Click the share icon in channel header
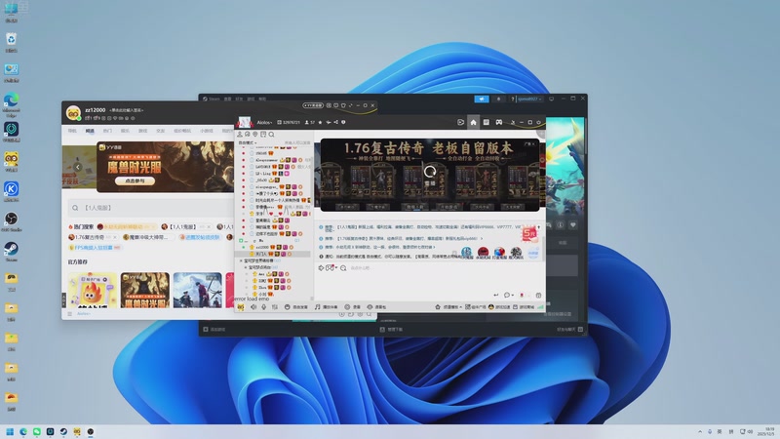Image resolution: width=780 pixels, height=439 pixels. pyautogui.click(x=335, y=122)
